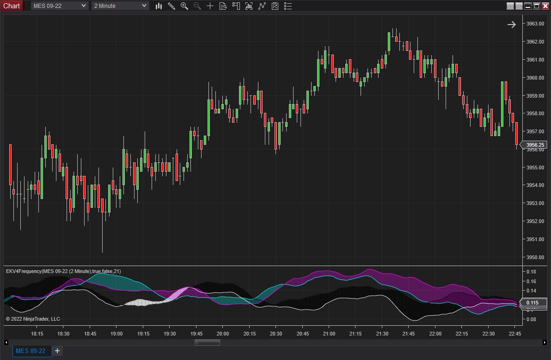551x360 pixels.
Task: Click the horizontal scrollbar thumb
Action: (208, 342)
